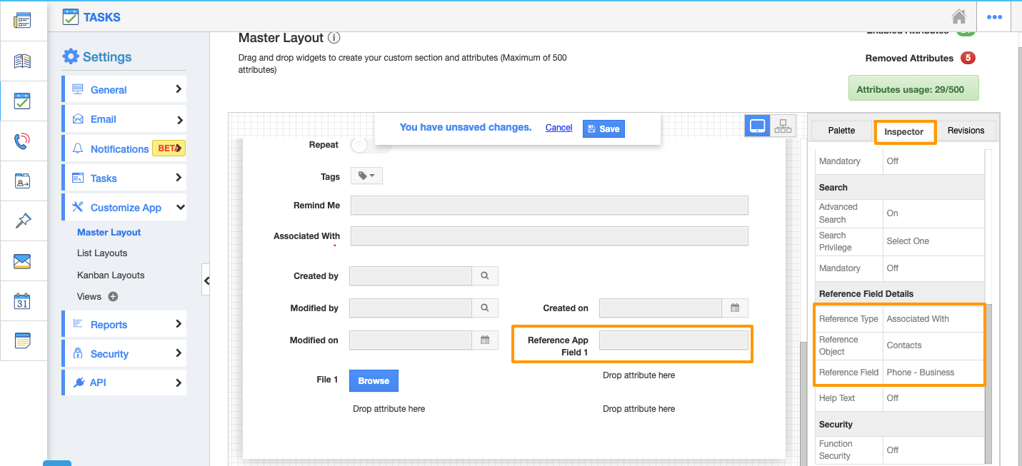Toggle the Repeat switch

[370, 145]
